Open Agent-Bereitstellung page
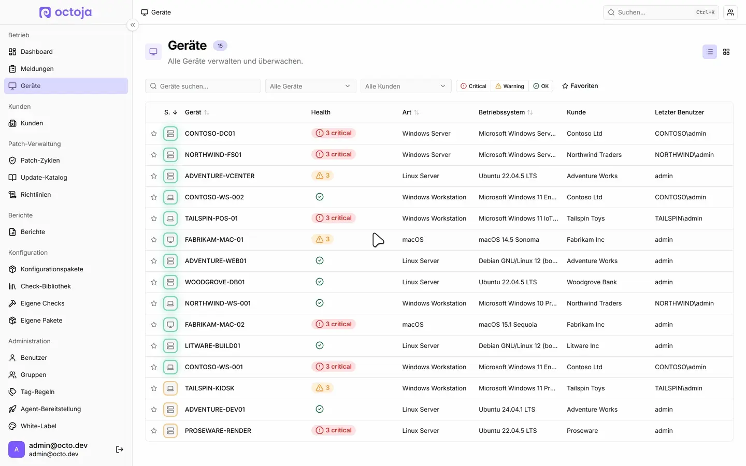The width and height of the screenshot is (746, 466). 66,409
